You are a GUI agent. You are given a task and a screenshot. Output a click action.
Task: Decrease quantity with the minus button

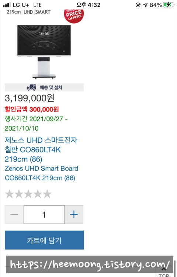[14, 214]
